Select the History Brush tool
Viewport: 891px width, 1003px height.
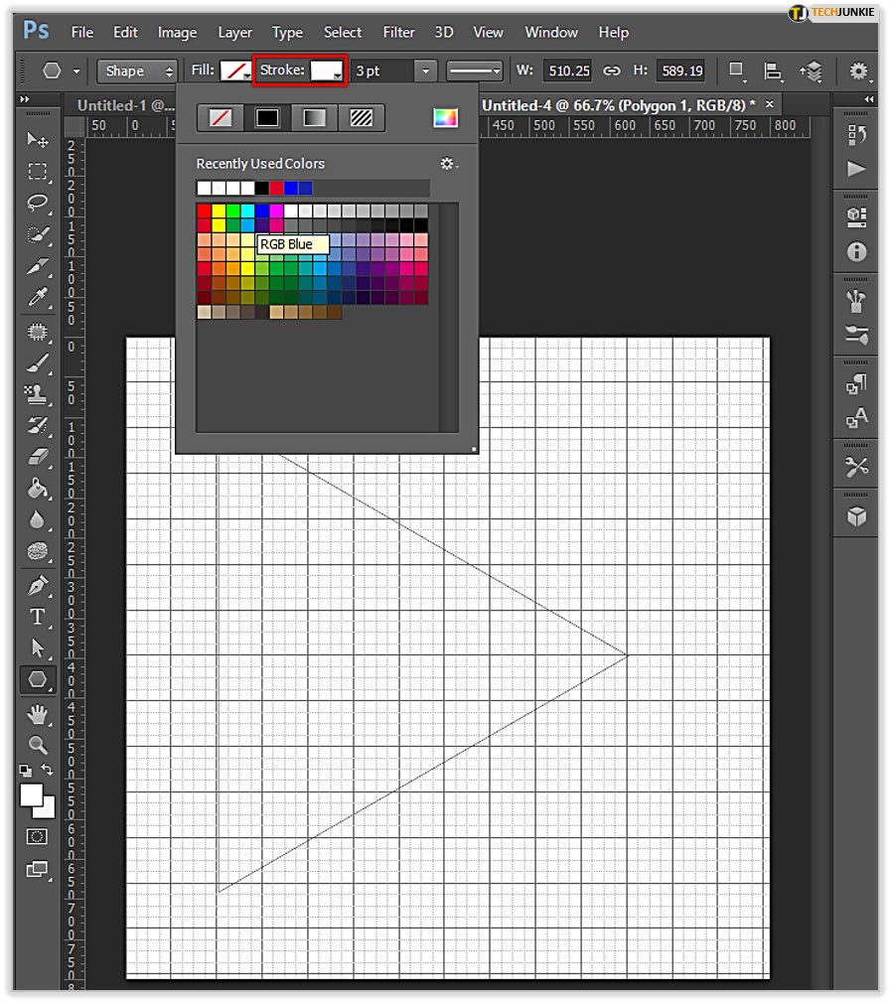[37, 425]
